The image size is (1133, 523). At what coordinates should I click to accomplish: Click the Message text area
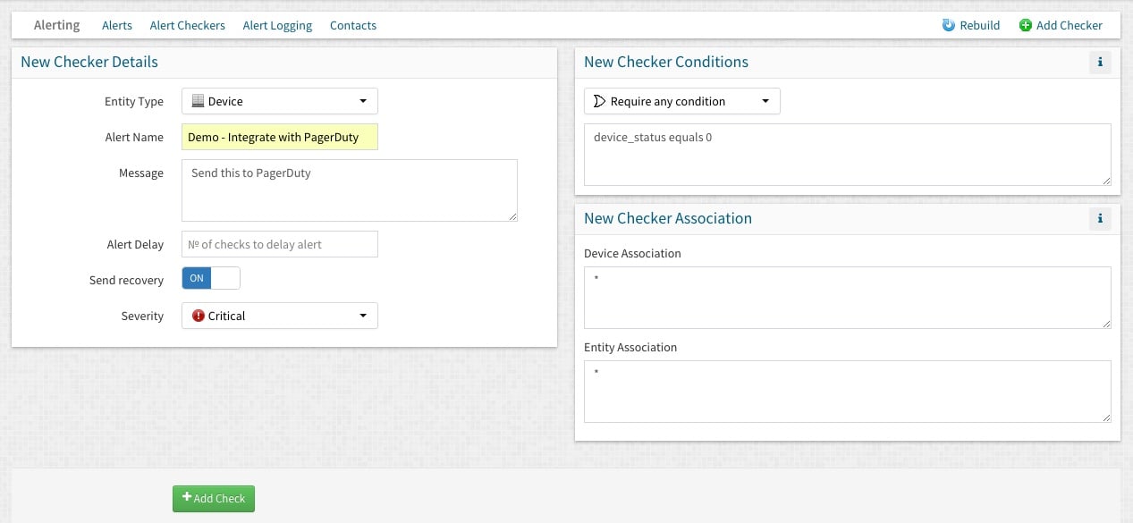(x=349, y=190)
